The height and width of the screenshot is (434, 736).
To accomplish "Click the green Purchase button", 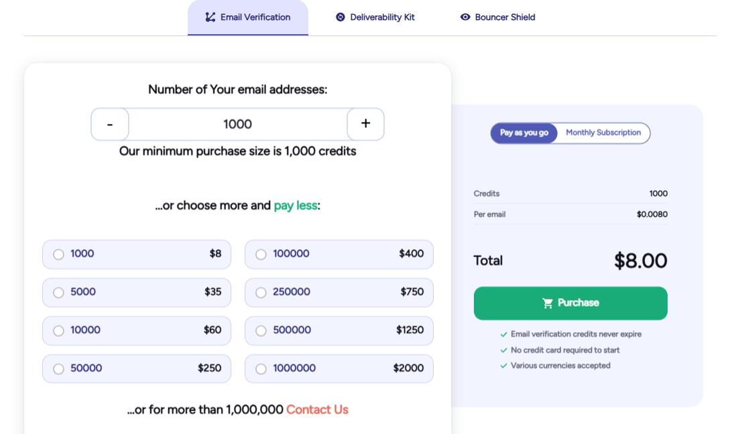I will [570, 303].
